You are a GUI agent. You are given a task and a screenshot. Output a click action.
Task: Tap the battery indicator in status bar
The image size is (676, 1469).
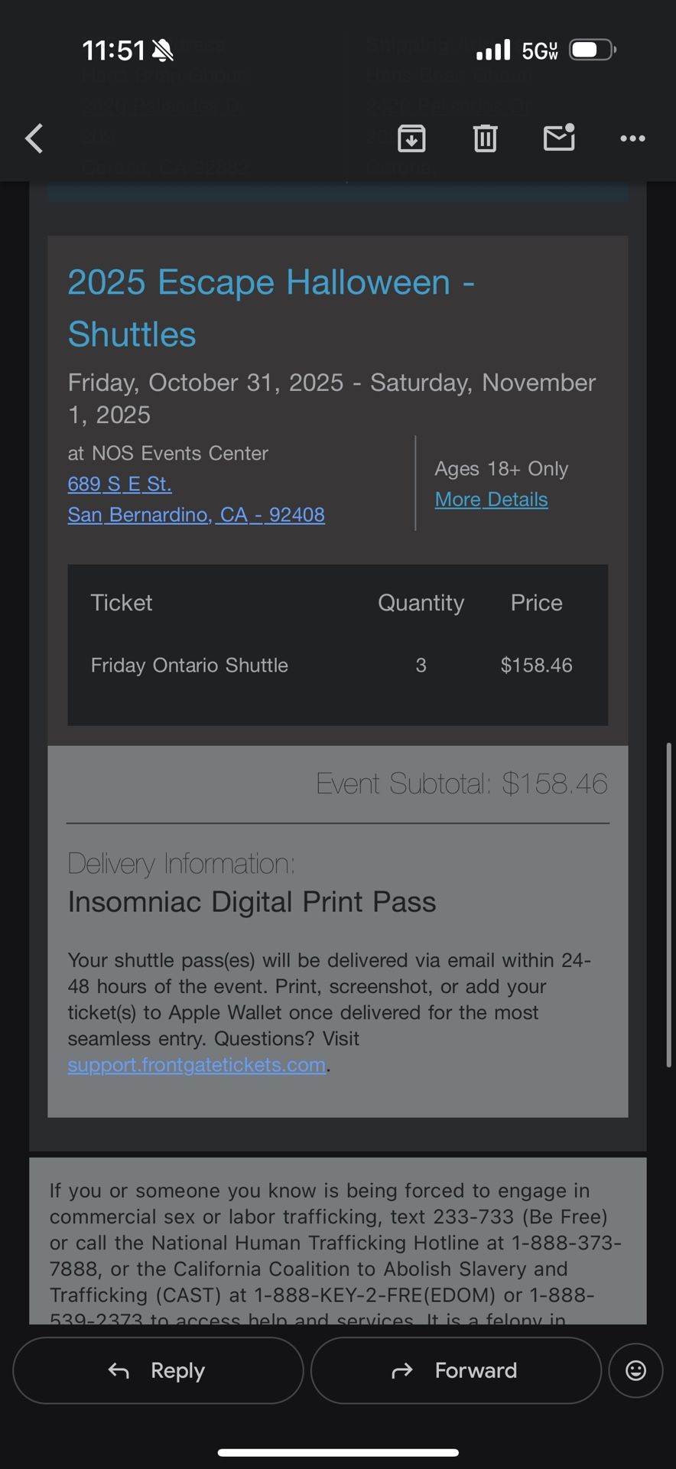[x=592, y=50]
